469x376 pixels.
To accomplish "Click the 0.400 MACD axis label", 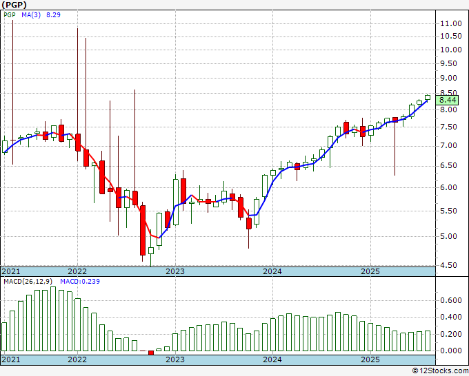I will click(x=451, y=317).
